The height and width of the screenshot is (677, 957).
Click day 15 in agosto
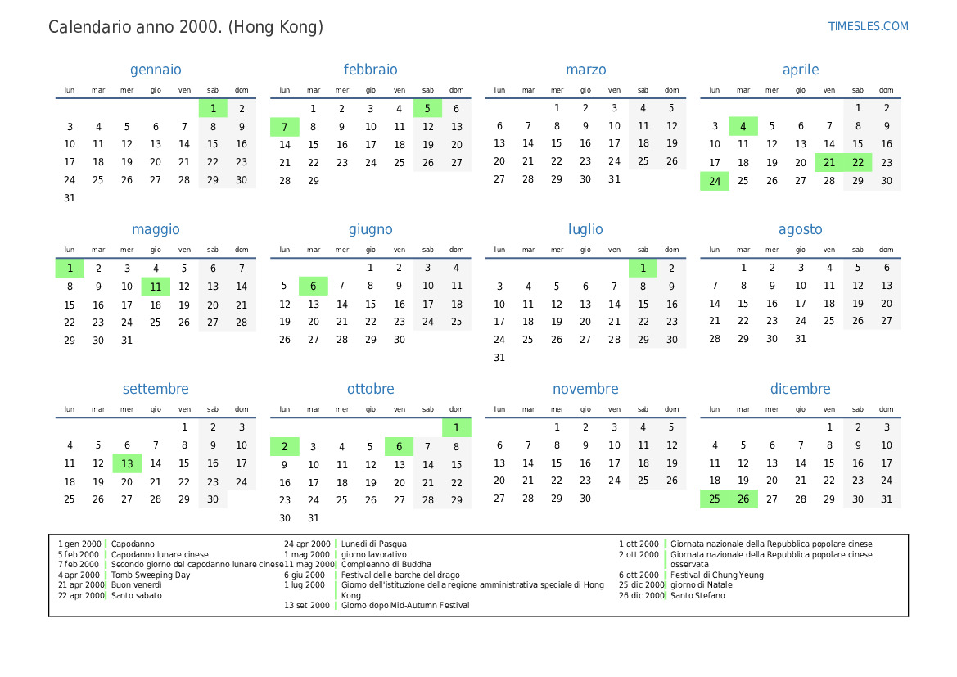[743, 304]
